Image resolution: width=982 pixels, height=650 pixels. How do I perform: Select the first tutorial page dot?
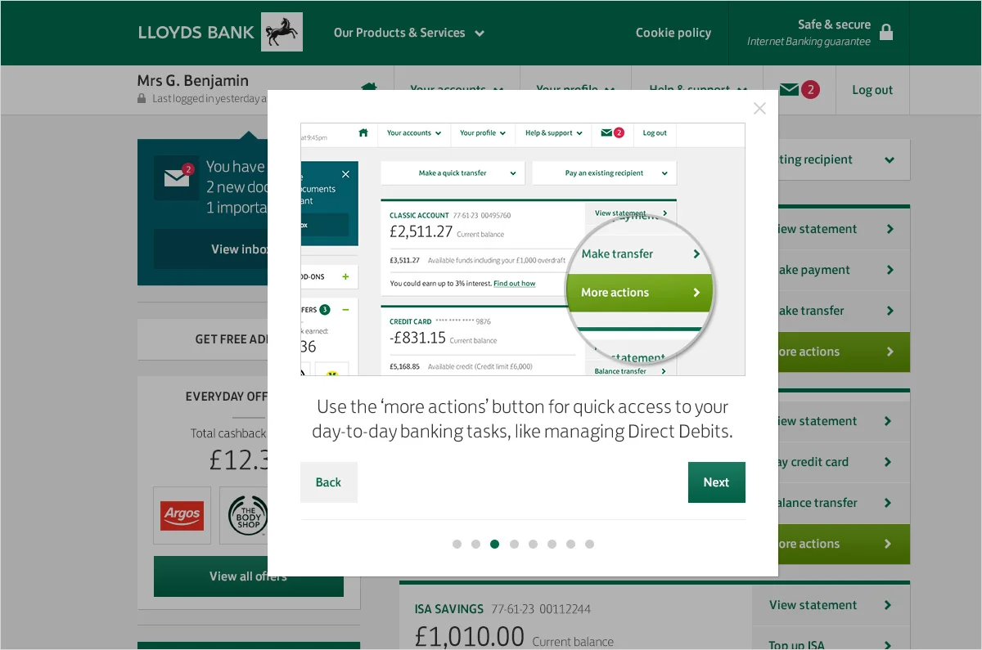pyautogui.click(x=457, y=544)
